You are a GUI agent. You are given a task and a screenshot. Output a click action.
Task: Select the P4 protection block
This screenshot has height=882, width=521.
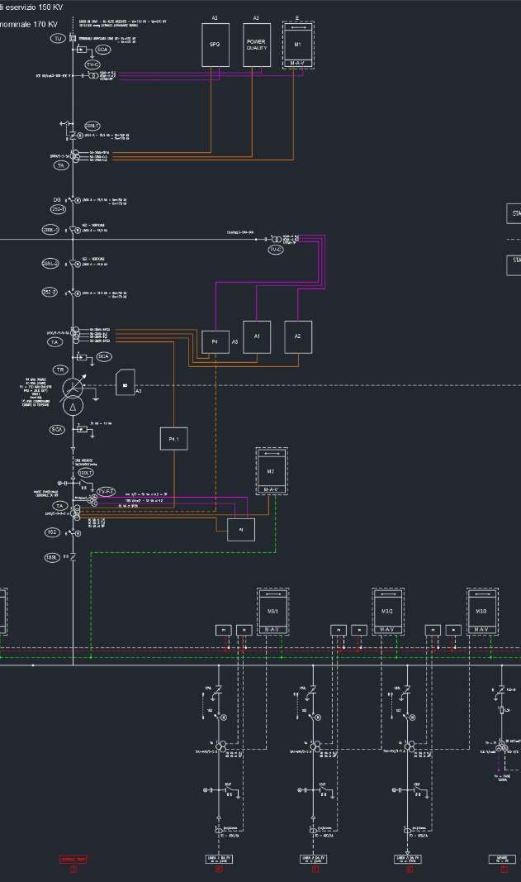tap(216, 342)
